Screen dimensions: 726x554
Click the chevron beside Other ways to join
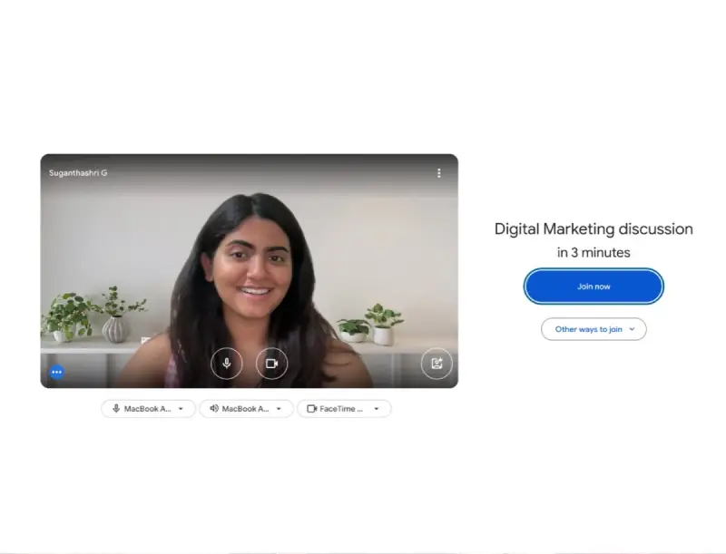click(632, 329)
